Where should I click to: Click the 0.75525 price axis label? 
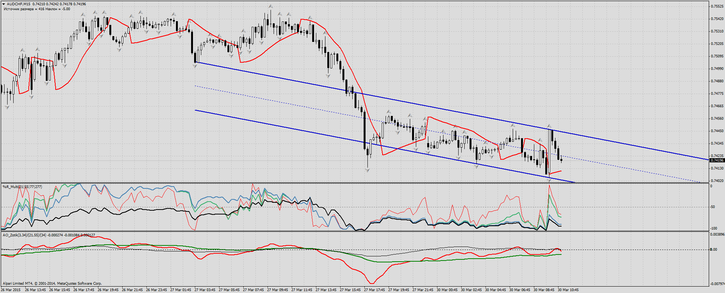click(x=717, y=6)
